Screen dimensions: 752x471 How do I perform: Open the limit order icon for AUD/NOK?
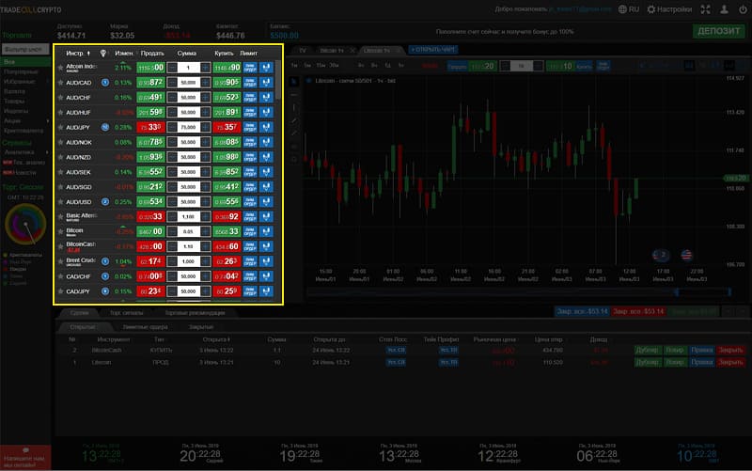[x=250, y=142]
